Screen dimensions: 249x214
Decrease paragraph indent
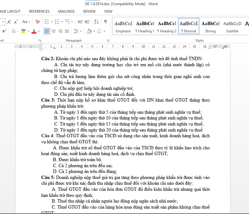(80, 22)
